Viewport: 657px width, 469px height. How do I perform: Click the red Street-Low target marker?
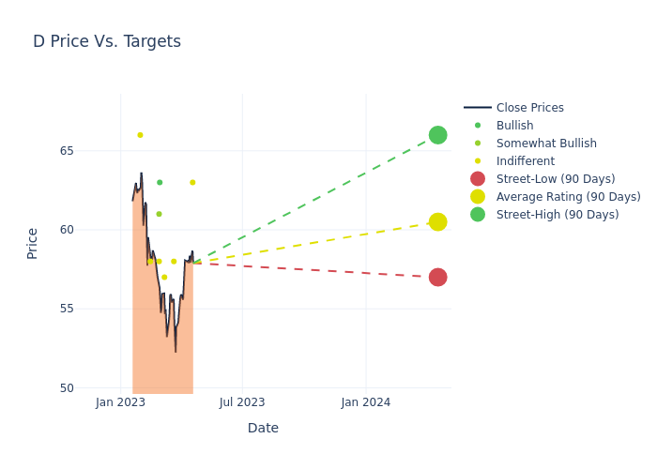click(x=437, y=278)
